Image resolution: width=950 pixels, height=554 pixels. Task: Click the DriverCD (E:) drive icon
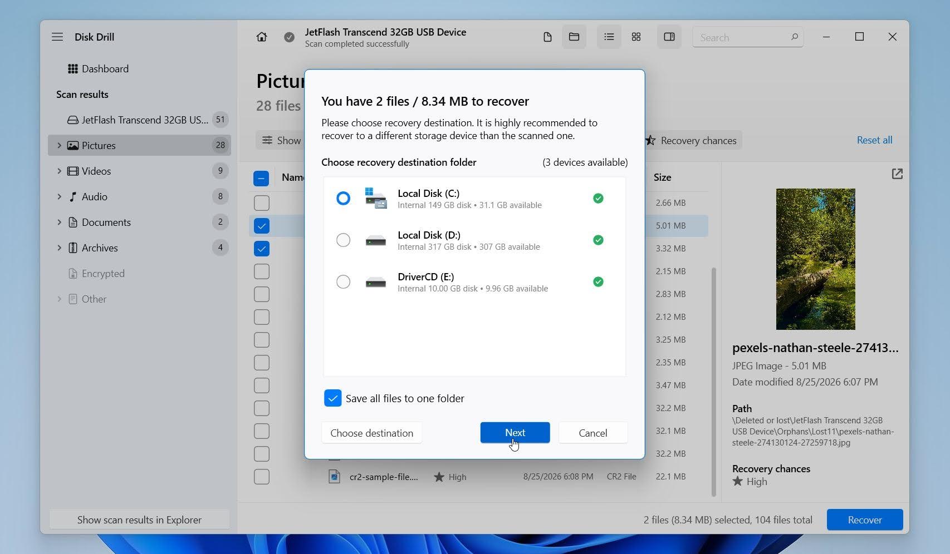click(x=375, y=282)
